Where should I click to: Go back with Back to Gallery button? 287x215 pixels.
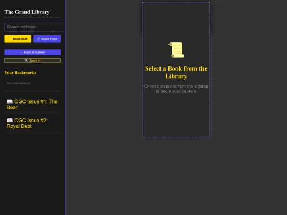coord(32,52)
